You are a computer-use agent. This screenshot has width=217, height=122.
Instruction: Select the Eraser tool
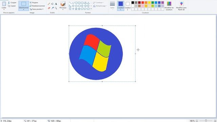pyautogui.click(x=49, y=8)
